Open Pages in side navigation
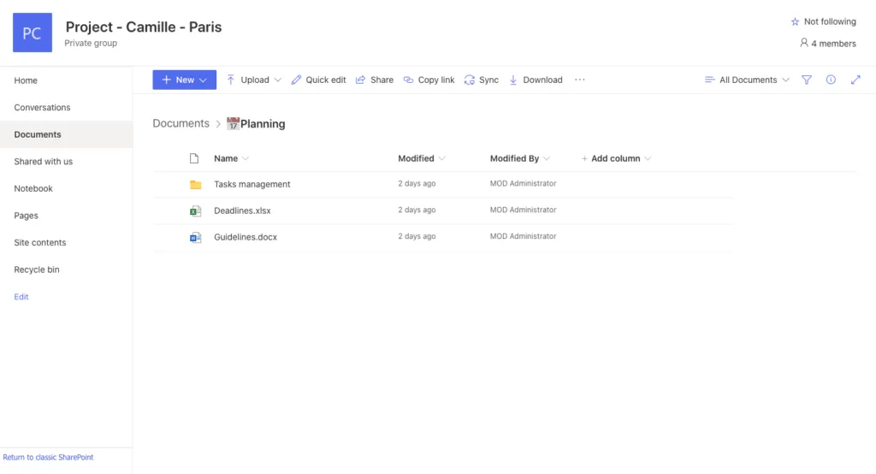The width and height of the screenshot is (876, 474). click(27, 216)
